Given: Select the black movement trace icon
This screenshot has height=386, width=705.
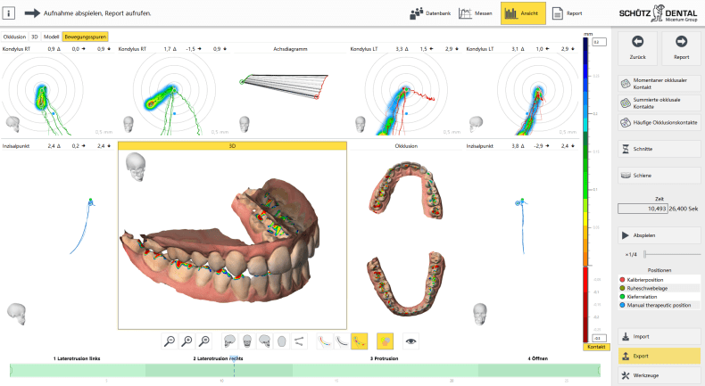Looking at the screenshot, I should (342, 341).
